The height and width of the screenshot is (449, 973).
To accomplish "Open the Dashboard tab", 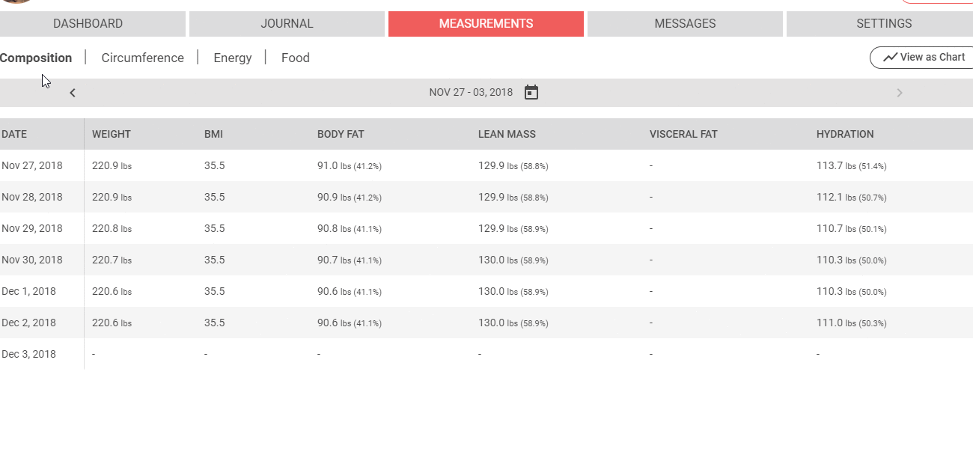I will click(x=88, y=24).
